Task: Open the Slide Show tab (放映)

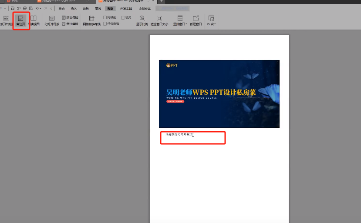Action: click(x=86, y=9)
